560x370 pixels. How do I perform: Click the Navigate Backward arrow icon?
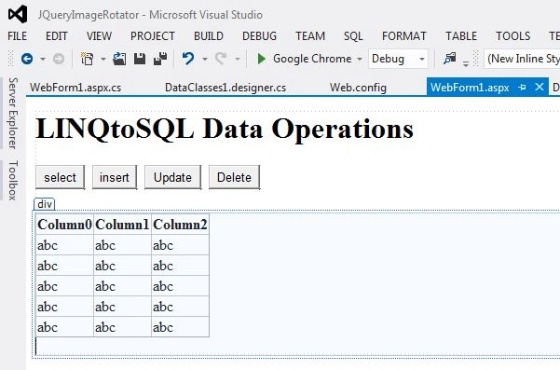pyautogui.click(x=27, y=59)
